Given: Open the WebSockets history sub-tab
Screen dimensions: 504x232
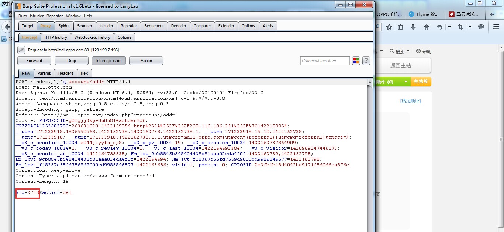Looking at the screenshot, I should pos(92,37).
